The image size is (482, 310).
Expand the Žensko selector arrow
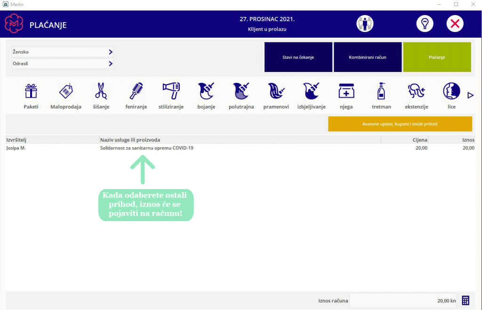click(111, 52)
